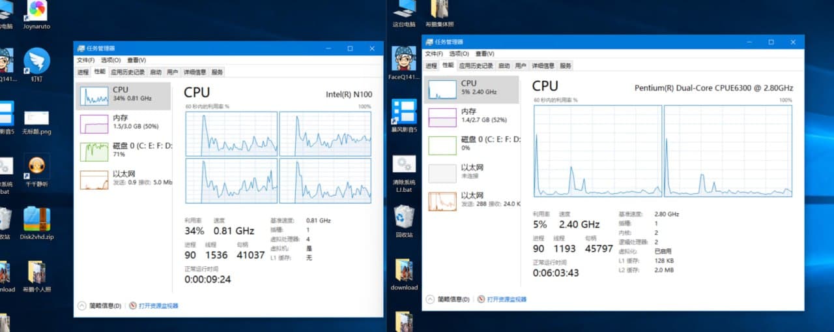This screenshot has width=834, height=332.
Task: Click the 128 KB L1 cache value
Action: pyautogui.click(x=664, y=260)
